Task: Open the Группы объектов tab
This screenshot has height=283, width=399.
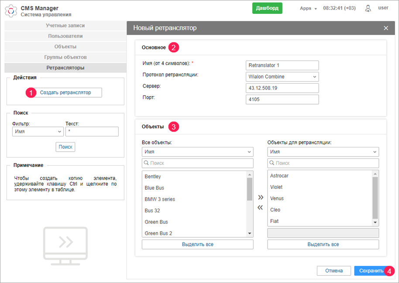Action: [x=65, y=57]
